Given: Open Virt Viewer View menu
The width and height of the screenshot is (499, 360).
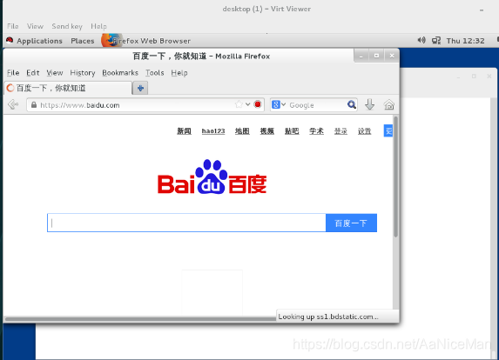Looking at the screenshot, I should tap(35, 26).
